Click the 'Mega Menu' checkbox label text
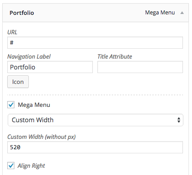Image resolution: width=192 pixels, height=175 pixels. coord(34,105)
